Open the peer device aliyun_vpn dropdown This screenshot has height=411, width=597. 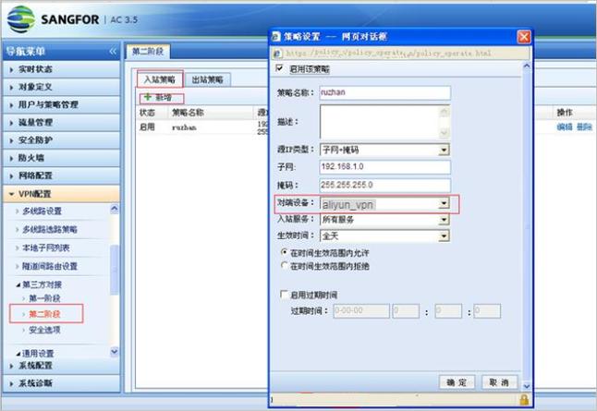[x=444, y=203]
